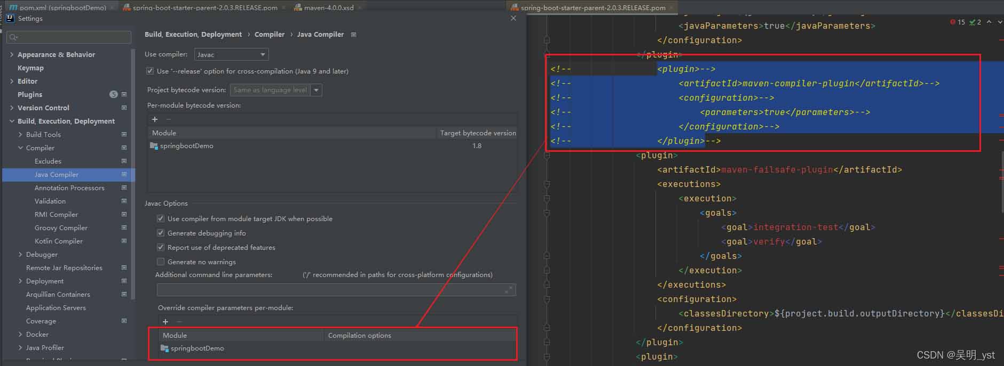The height and width of the screenshot is (366, 1004).
Task: Click the project-level icon next to Java Compiler breadcrumb
Action: [353, 35]
